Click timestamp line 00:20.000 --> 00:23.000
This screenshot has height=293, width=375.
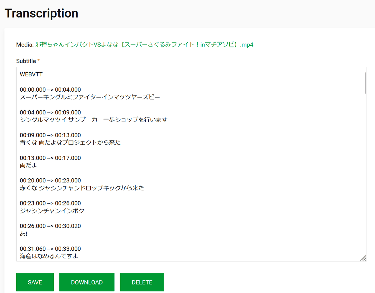(x=50, y=180)
